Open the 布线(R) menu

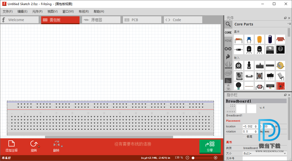tap(83, 11)
